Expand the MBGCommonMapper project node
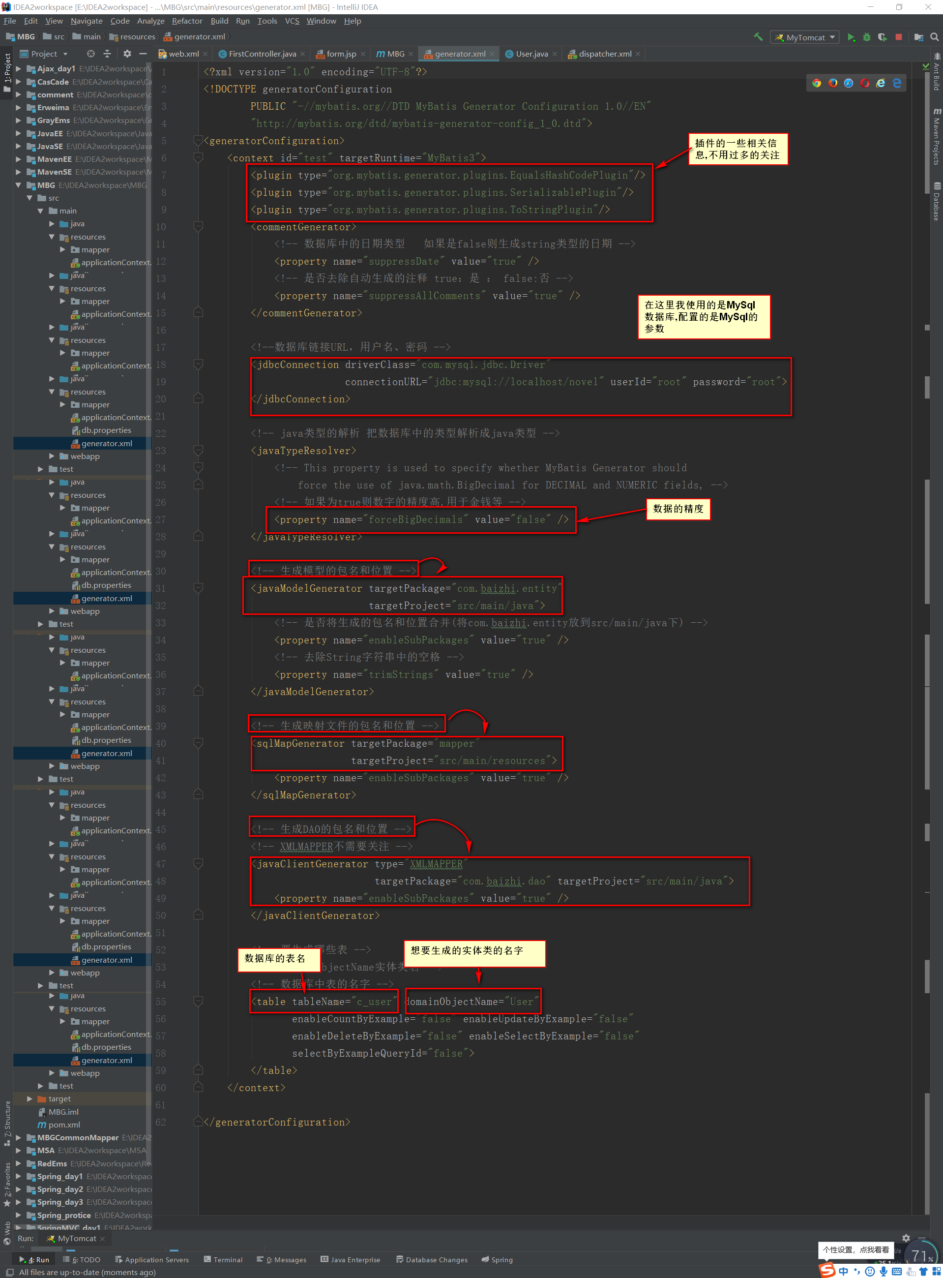The image size is (943, 1278). click(18, 1137)
